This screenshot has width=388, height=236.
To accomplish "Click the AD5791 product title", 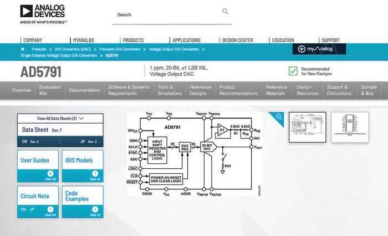I will point(41,72).
